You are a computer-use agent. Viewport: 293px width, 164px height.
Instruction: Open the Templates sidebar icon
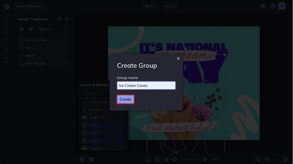(x=6, y=40)
